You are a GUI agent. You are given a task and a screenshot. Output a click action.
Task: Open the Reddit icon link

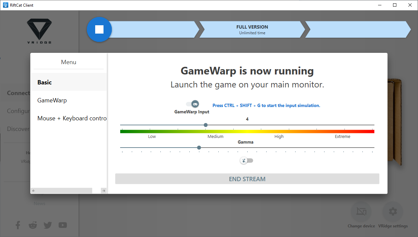click(x=33, y=225)
